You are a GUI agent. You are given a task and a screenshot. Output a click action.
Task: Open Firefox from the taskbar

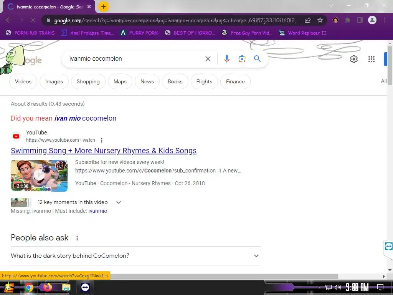click(47, 287)
